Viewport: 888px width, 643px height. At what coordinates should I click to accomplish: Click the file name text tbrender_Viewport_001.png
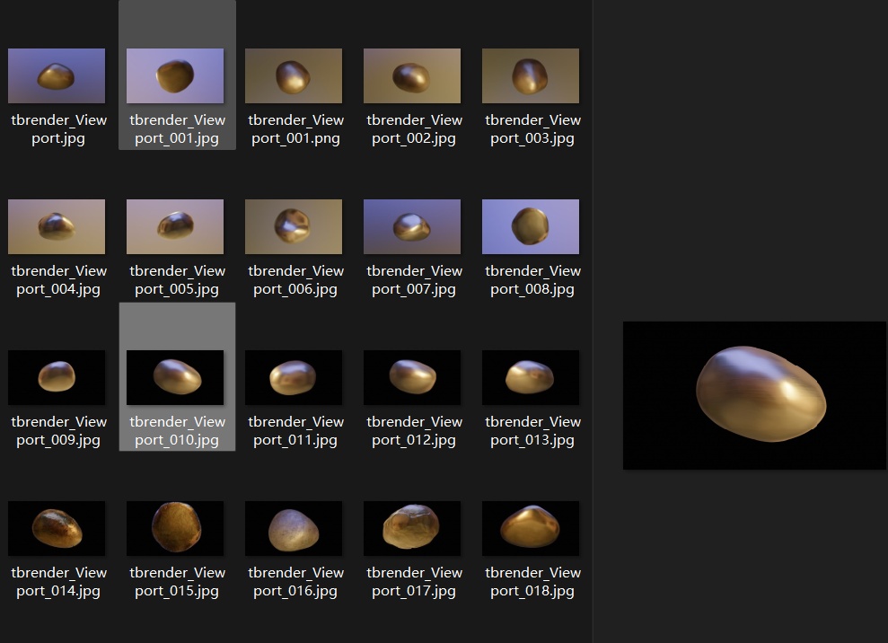pyautogui.click(x=295, y=129)
